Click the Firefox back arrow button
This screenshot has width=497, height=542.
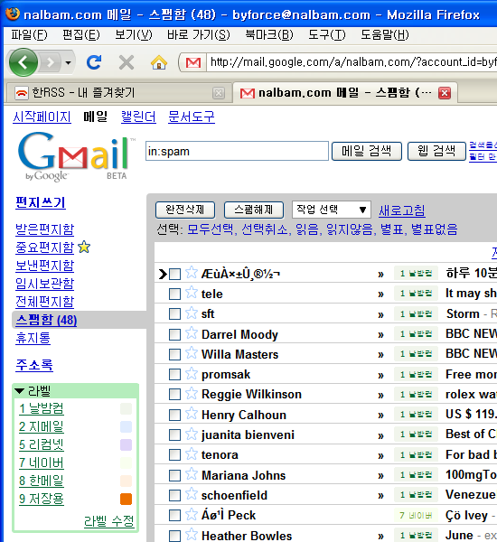(23, 62)
